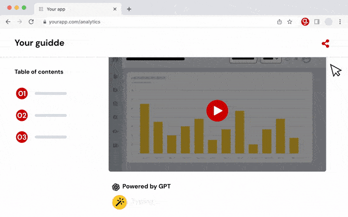Open the red Guidde extension icon
348x217 pixels.
tap(305, 22)
